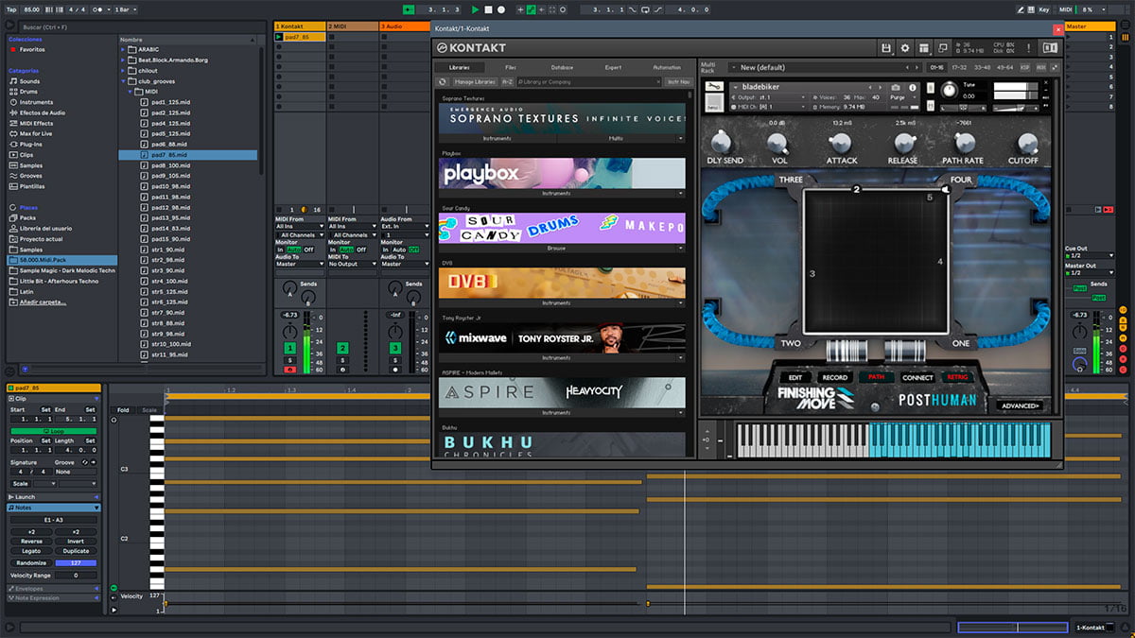Viewport: 1135px width, 638px height.
Task: Open Kontakt options gear icon
Action: pyautogui.click(x=904, y=47)
